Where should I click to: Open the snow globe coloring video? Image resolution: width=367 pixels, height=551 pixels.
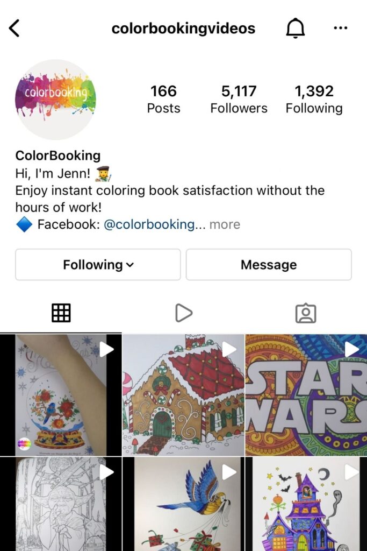(x=61, y=395)
